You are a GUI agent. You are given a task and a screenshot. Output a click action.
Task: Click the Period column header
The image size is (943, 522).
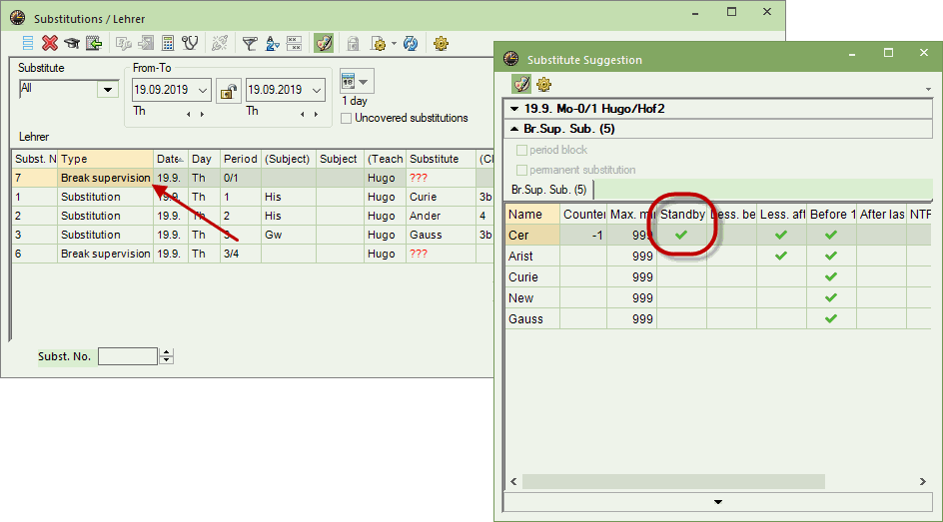click(240, 159)
